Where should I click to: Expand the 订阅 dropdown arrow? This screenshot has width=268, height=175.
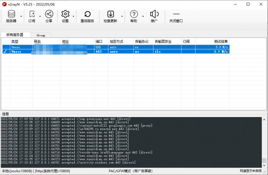click(x=40, y=16)
